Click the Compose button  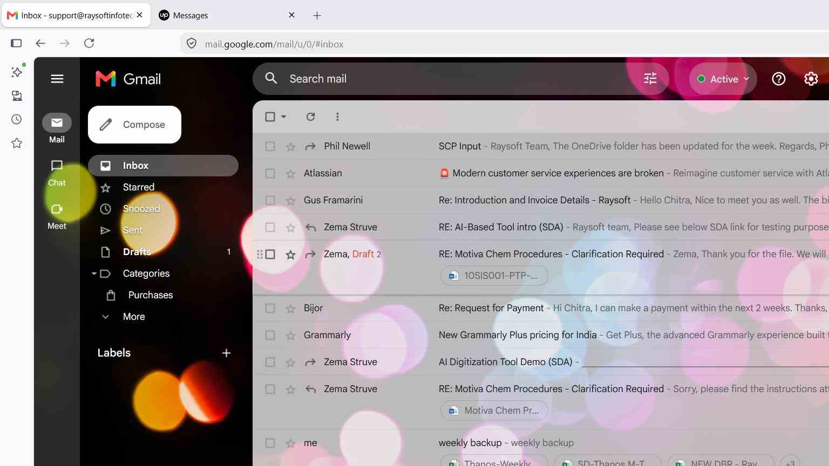tap(134, 125)
